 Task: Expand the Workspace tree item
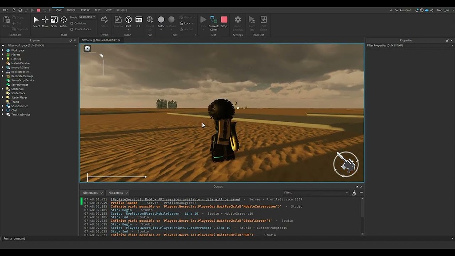pyautogui.click(x=3, y=50)
